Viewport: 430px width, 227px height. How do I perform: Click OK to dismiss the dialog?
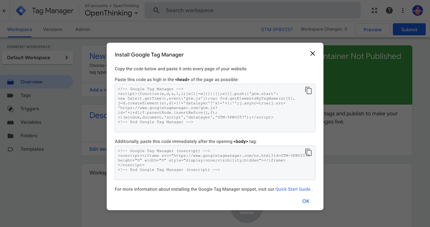click(305, 201)
